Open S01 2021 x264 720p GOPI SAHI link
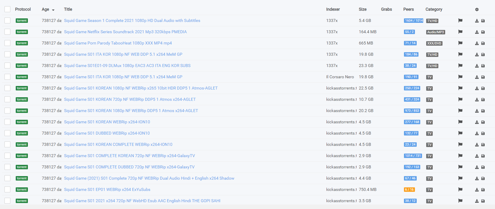This screenshot has height=209, width=495. tap(142, 201)
